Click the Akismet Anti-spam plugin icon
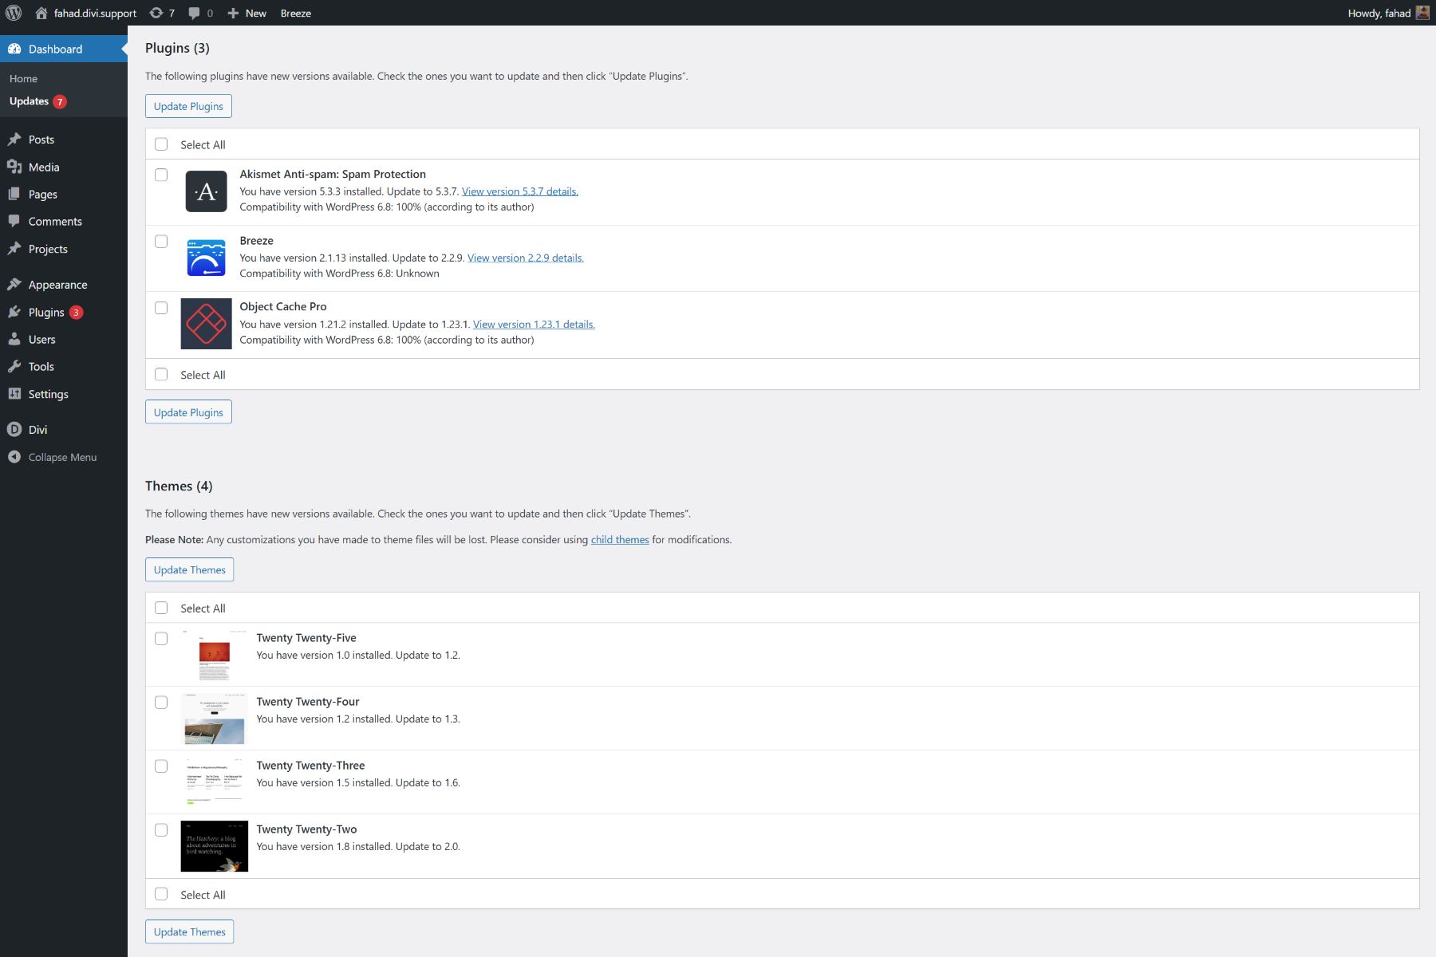 click(x=206, y=191)
